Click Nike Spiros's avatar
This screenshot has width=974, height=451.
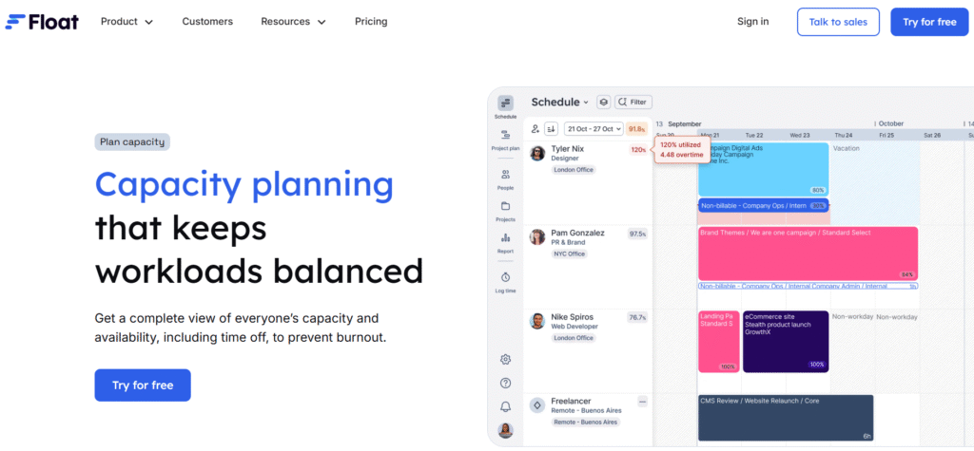537,321
